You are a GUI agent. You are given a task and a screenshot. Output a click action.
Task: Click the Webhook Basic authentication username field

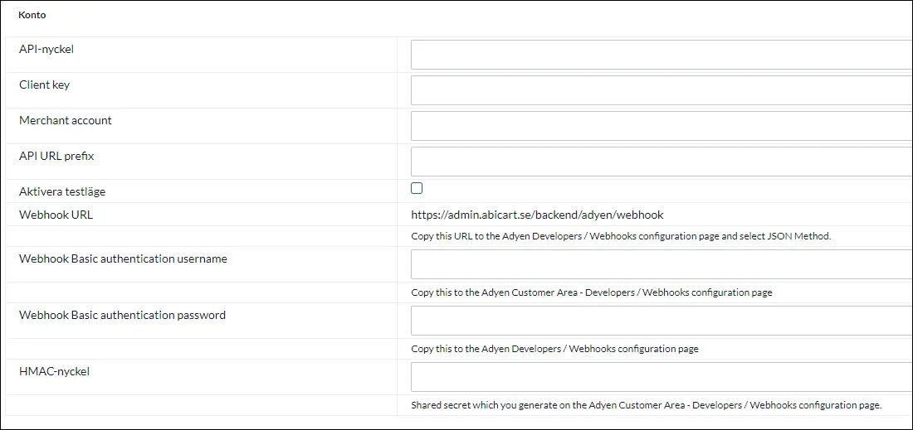pos(662,264)
